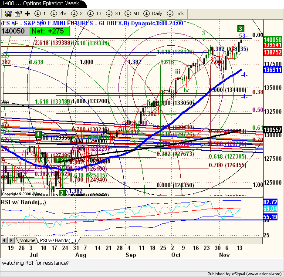Viewport: 284px width, 277px height.
Task: Open the chart properties clipboard icon
Action: point(17,14)
